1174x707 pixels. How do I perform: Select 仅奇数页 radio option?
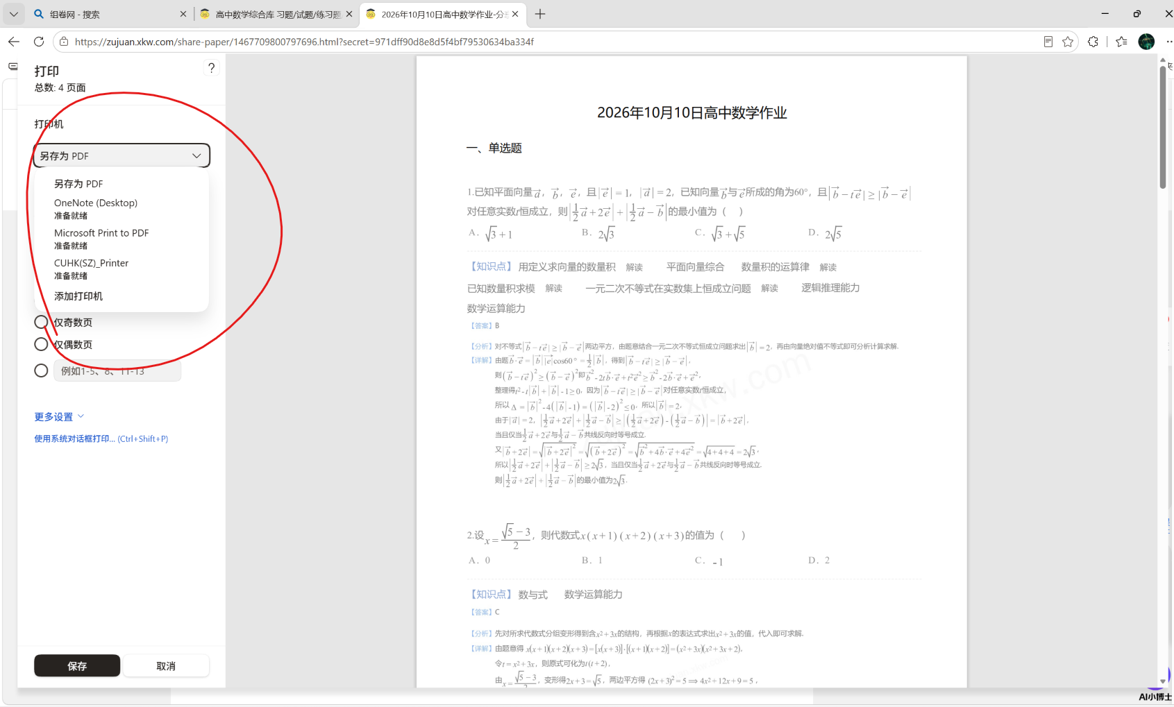coord(41,322)
